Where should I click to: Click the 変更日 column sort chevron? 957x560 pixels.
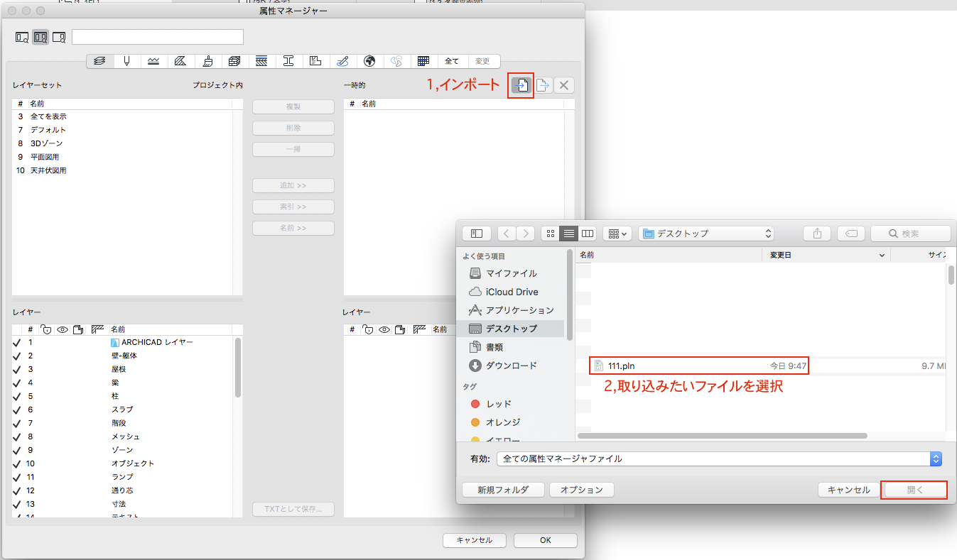pos(882,255)
